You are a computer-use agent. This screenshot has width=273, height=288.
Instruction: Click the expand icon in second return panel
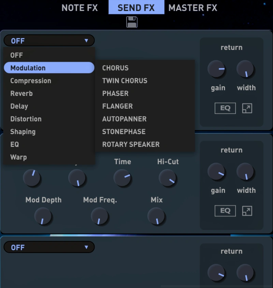pos(247,211)
